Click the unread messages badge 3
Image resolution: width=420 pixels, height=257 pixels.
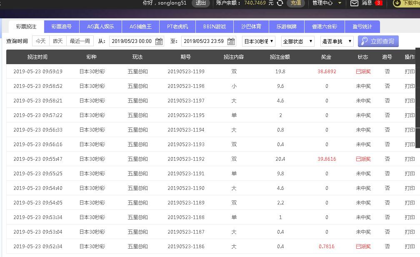(x=378, y=3)
